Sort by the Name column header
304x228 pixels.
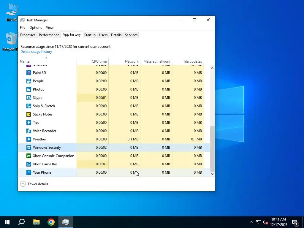(x=47, y=61)
